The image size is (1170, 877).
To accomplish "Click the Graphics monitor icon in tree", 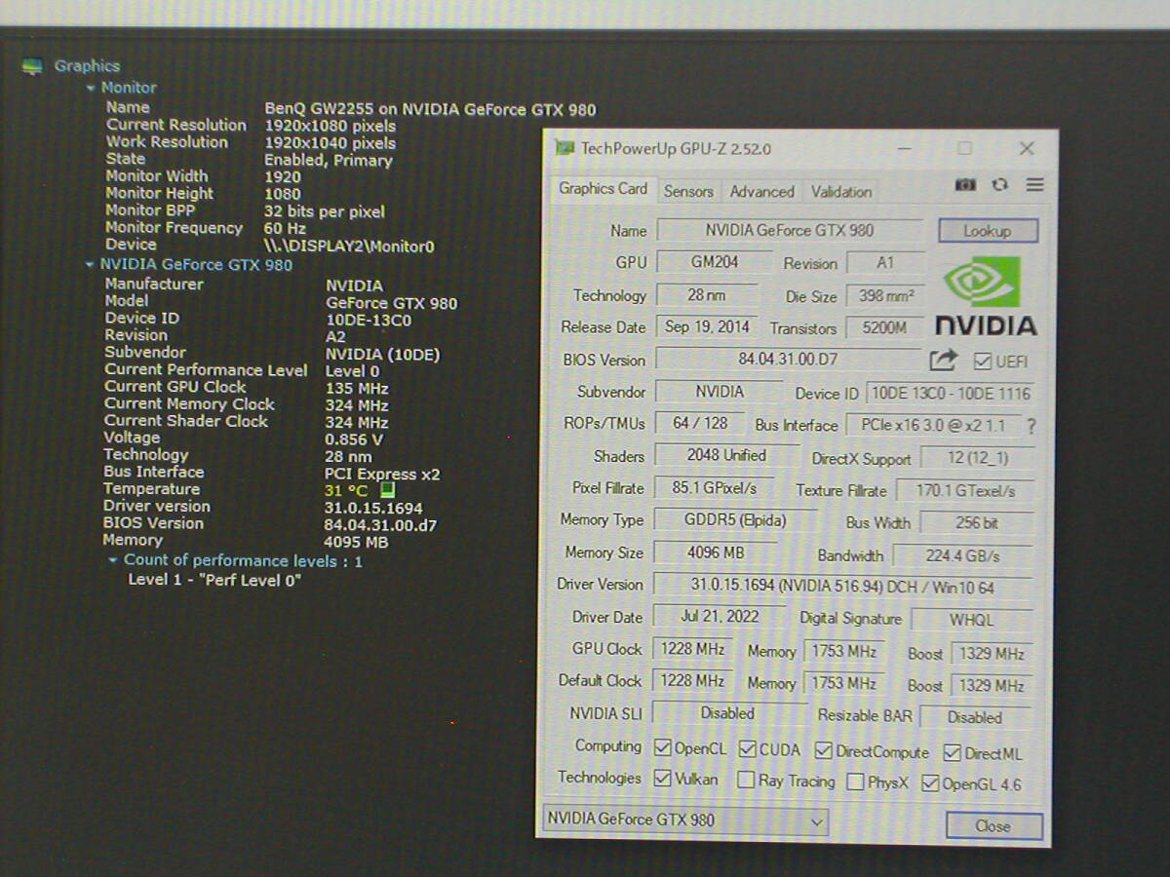I will click(32, 66).
